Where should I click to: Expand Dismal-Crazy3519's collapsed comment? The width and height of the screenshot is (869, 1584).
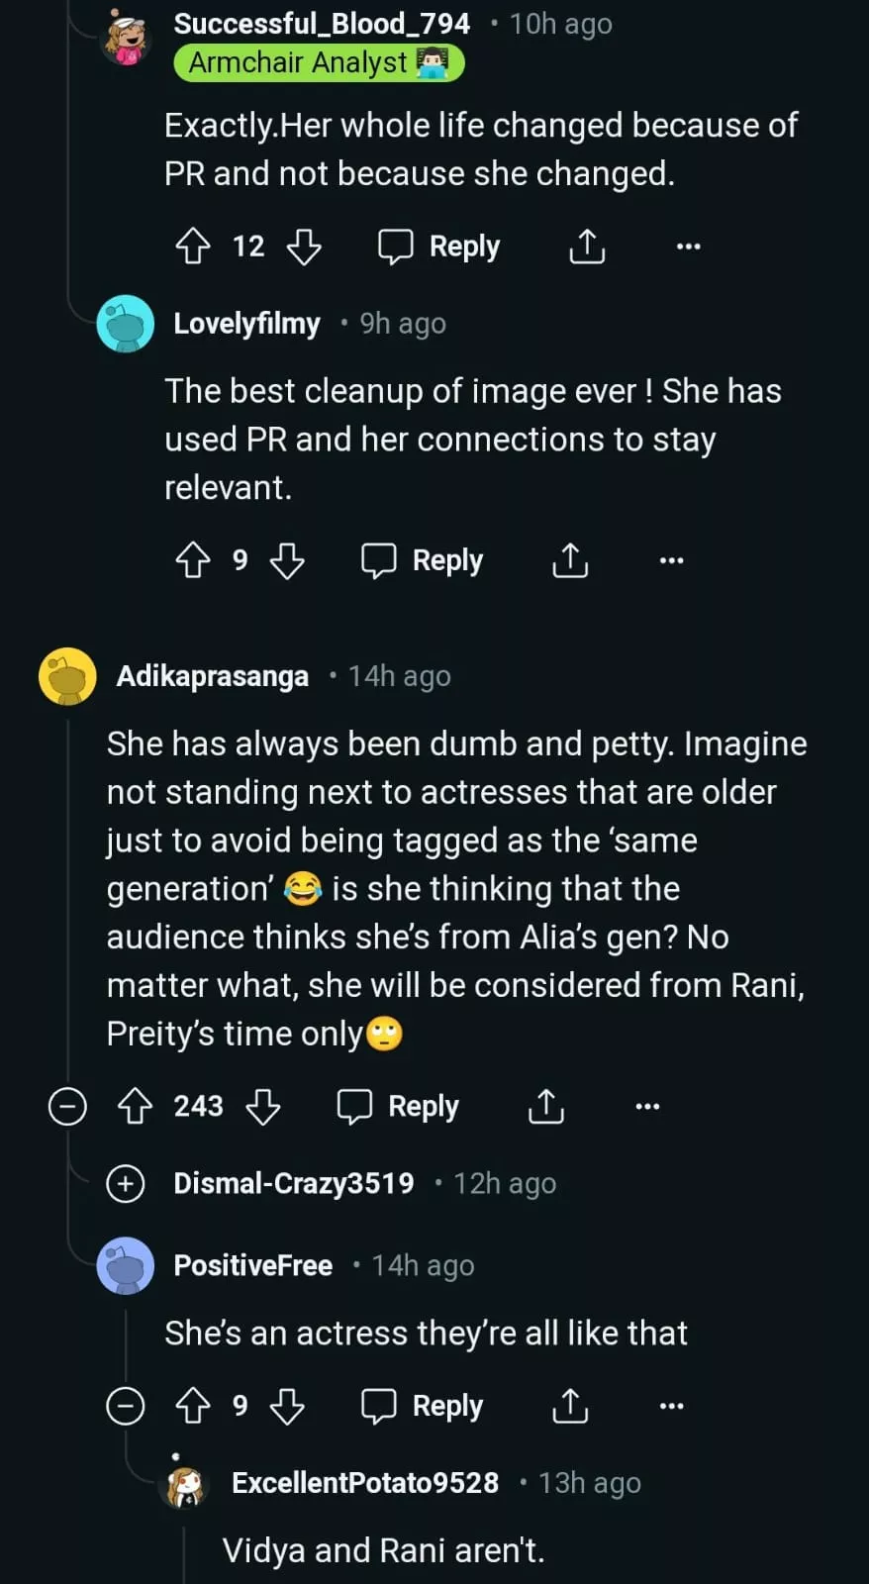point(126,1183)
